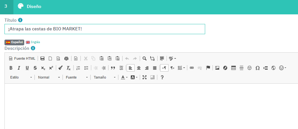Click the Decrease Indent icon

96,68
